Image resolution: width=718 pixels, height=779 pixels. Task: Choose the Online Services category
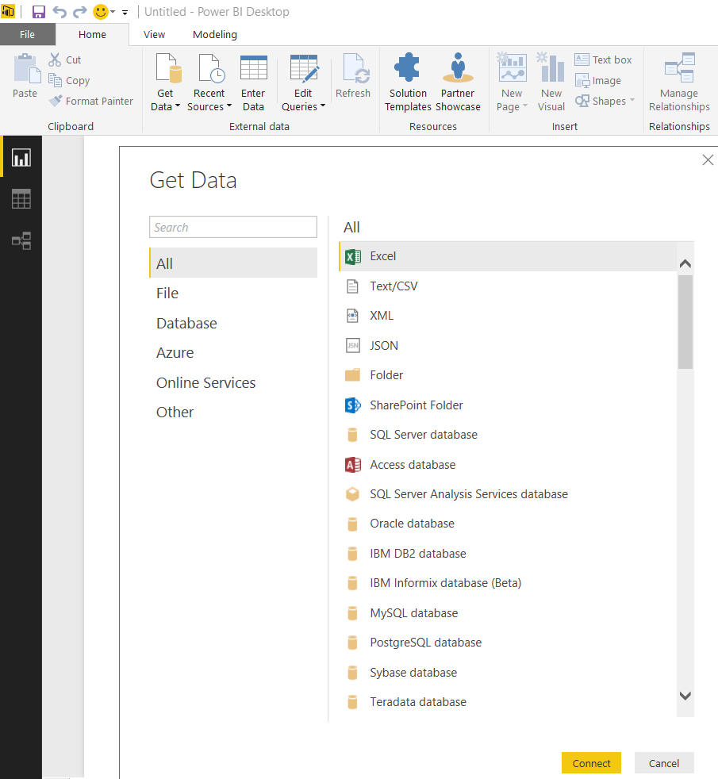tap(205, 382)
